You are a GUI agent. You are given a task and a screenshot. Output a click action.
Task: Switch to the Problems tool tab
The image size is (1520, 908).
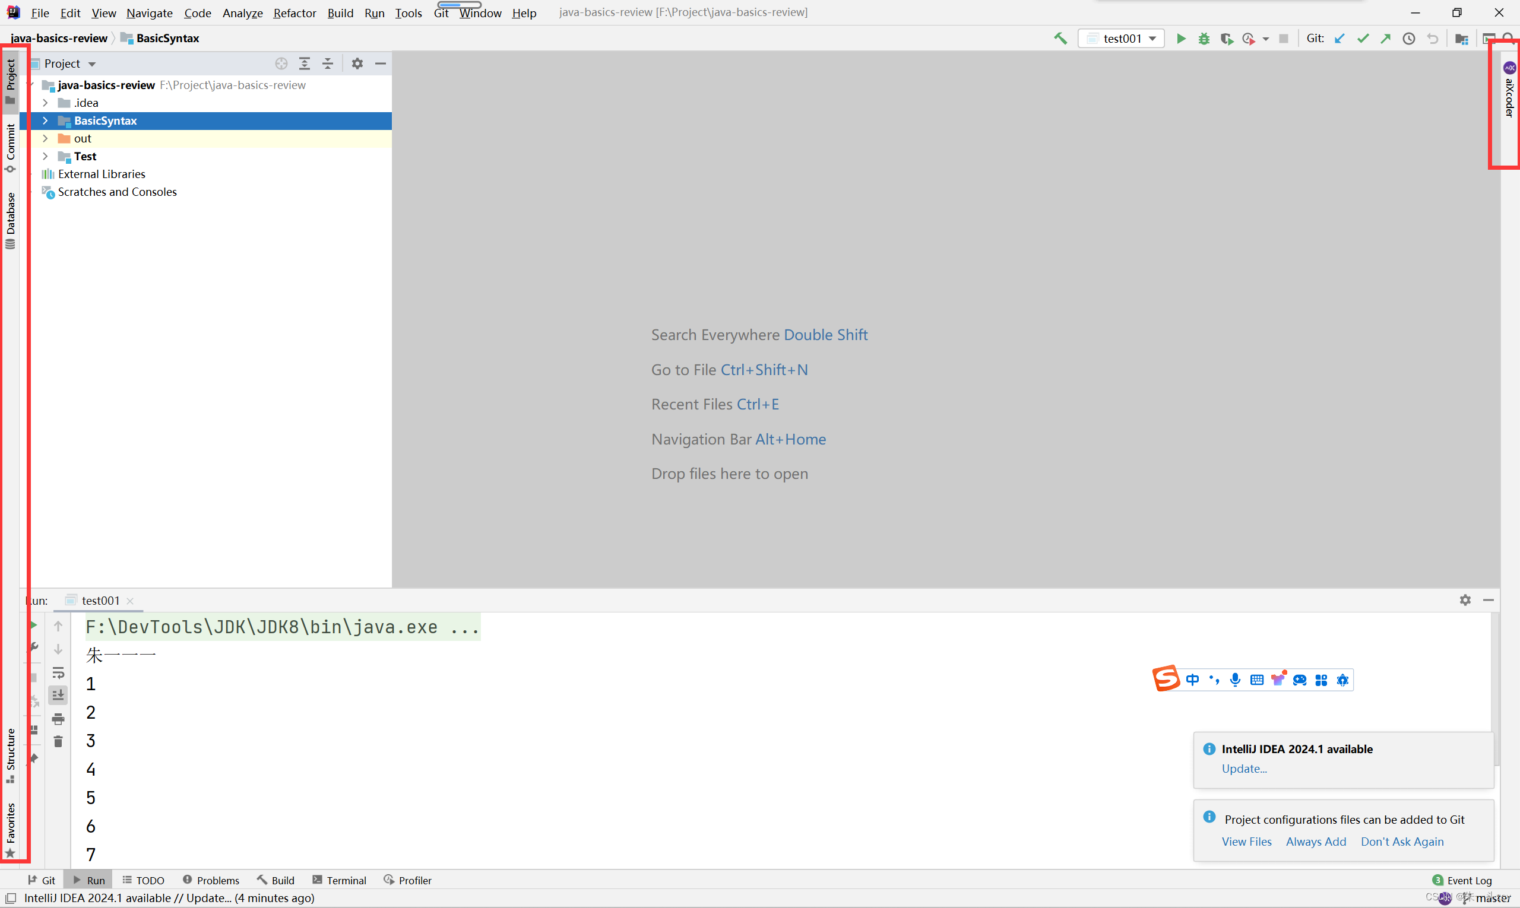pos(211,880)
